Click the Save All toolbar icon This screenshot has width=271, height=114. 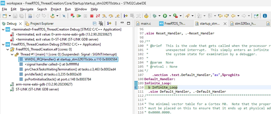[21, 16]
